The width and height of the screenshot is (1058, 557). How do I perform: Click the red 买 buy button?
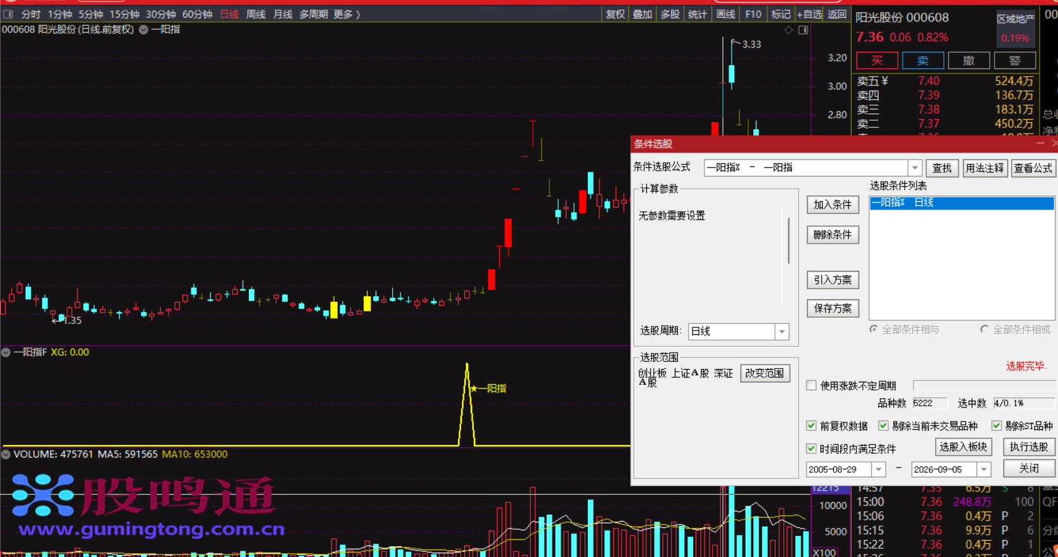[x=877, y=61]
